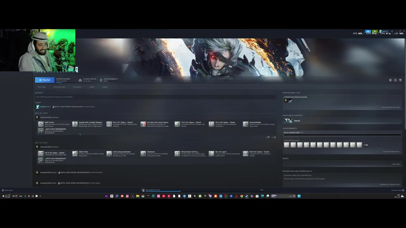Open the '+3' more achievements tile
Screen dimensions: 406x228
pyautogui.click(x=41, y=130)
